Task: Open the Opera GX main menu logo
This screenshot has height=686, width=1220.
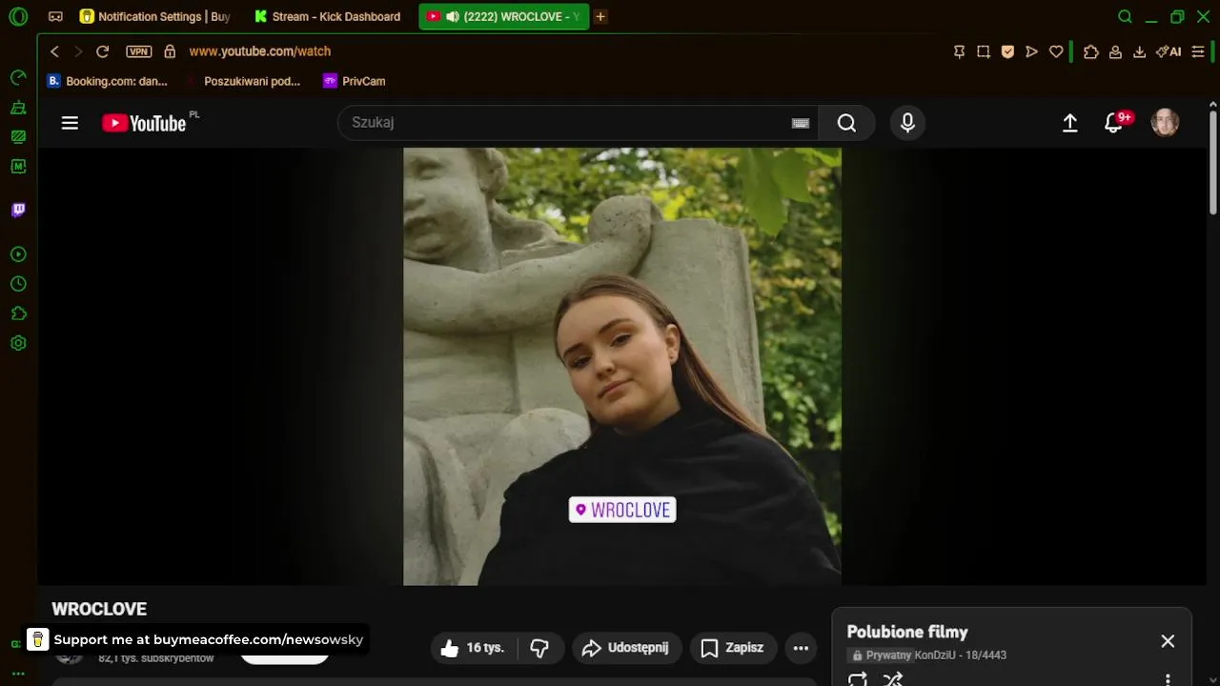Action: [18, 16]
